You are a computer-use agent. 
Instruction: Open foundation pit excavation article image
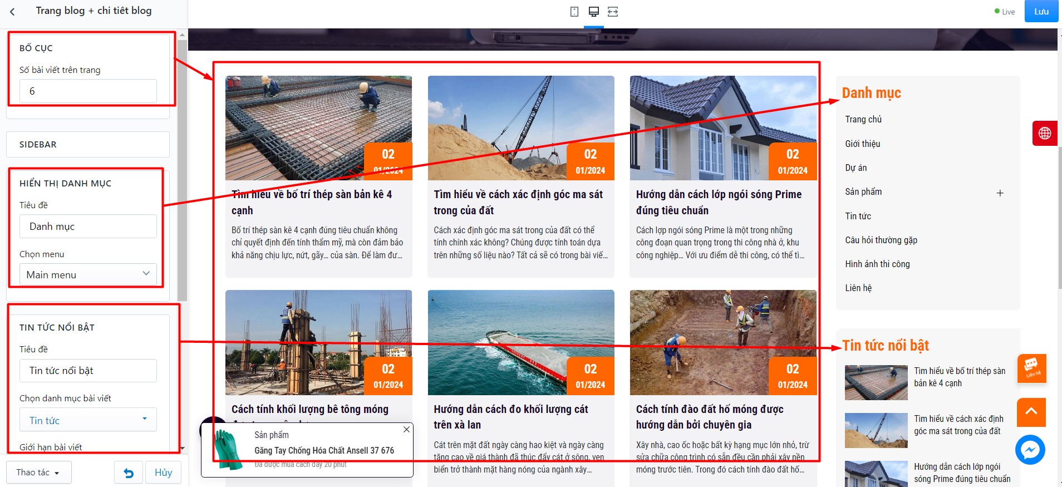click(723, 342)
